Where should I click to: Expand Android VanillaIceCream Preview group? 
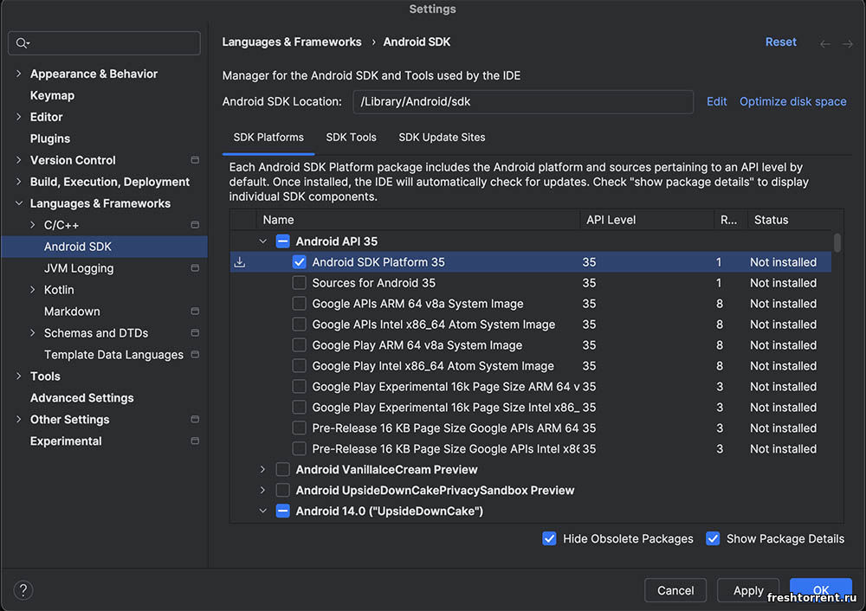pyautogui.click(x=263, y=470)
